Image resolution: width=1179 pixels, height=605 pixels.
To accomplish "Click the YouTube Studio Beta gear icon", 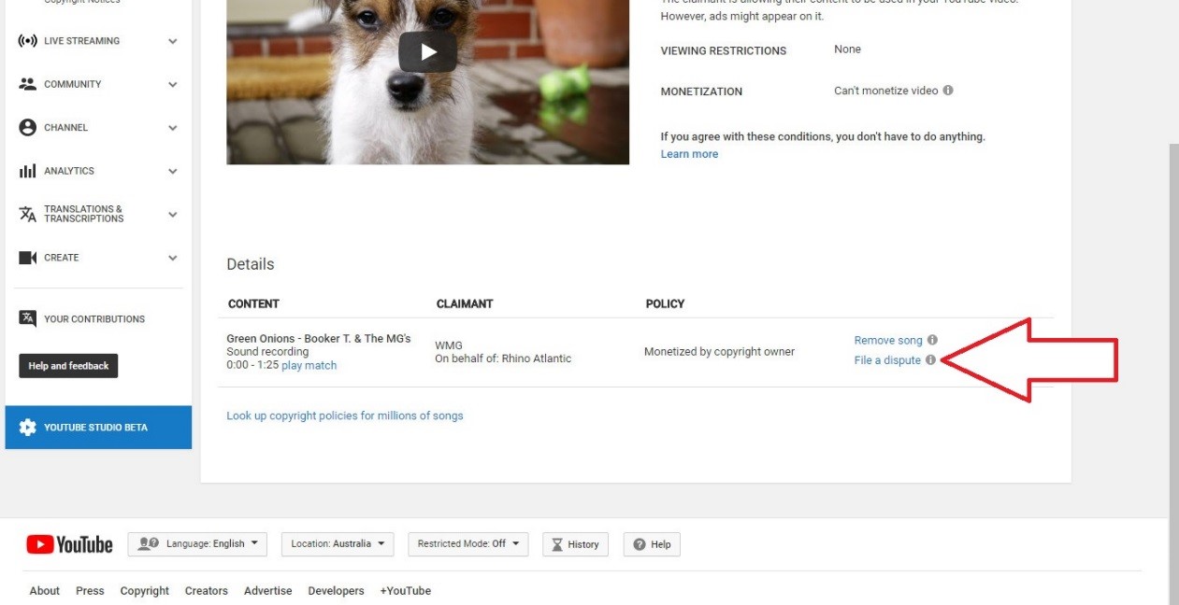I will tap(28, 428).
